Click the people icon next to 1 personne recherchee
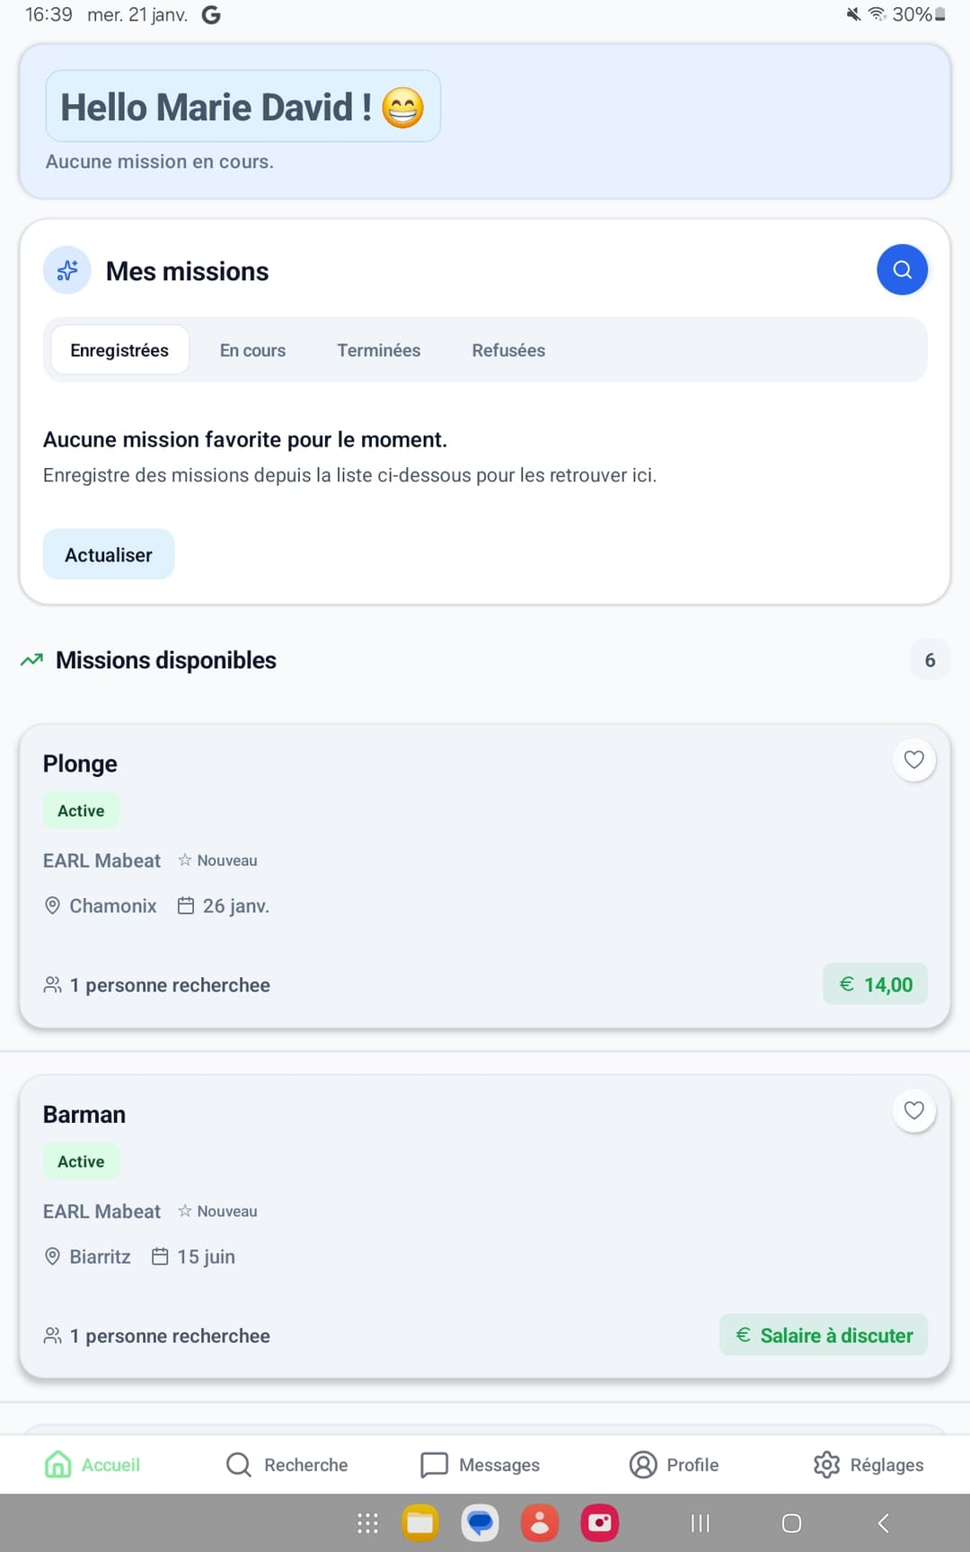This screenshot has height=1552, width=970. pos(52,983)
